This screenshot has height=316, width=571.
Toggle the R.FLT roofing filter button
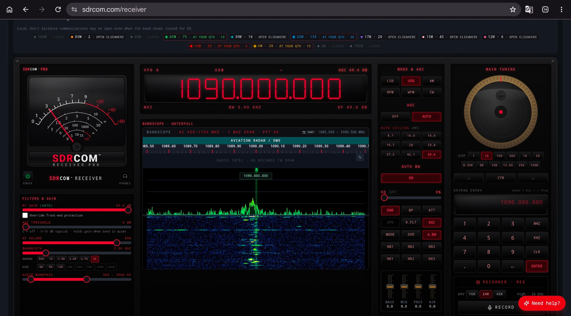click(x=411, y=222)
